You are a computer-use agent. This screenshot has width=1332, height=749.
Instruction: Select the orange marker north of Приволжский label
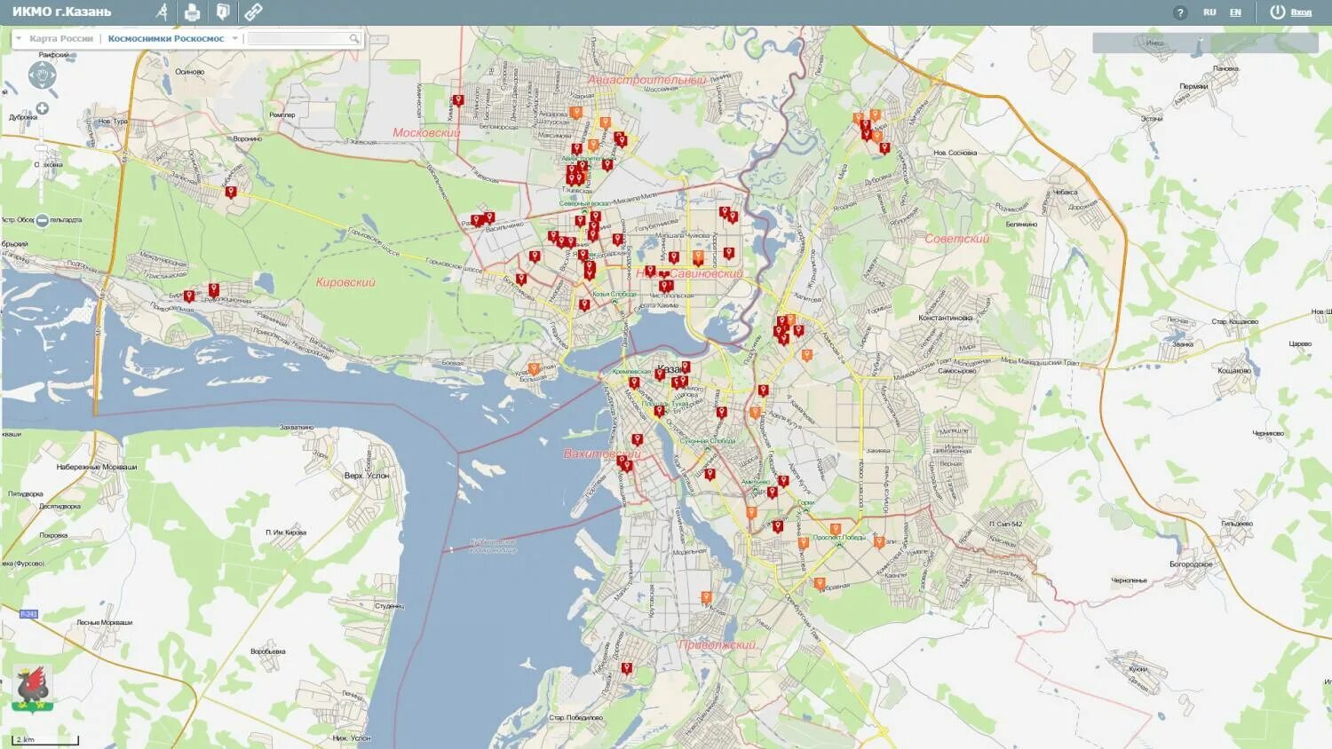tap(707, 598)
